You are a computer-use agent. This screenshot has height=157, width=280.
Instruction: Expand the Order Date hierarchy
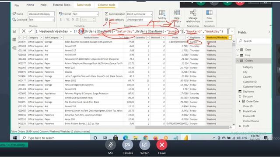tap(240, 101)
